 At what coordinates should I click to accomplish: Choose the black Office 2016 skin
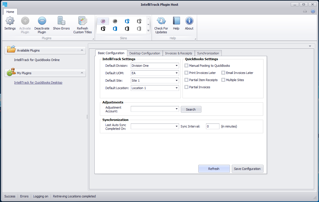[x=103, y=29]
